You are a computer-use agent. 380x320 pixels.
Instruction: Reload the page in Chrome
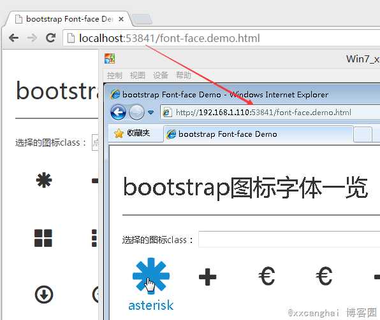click(x=50, y=38)
